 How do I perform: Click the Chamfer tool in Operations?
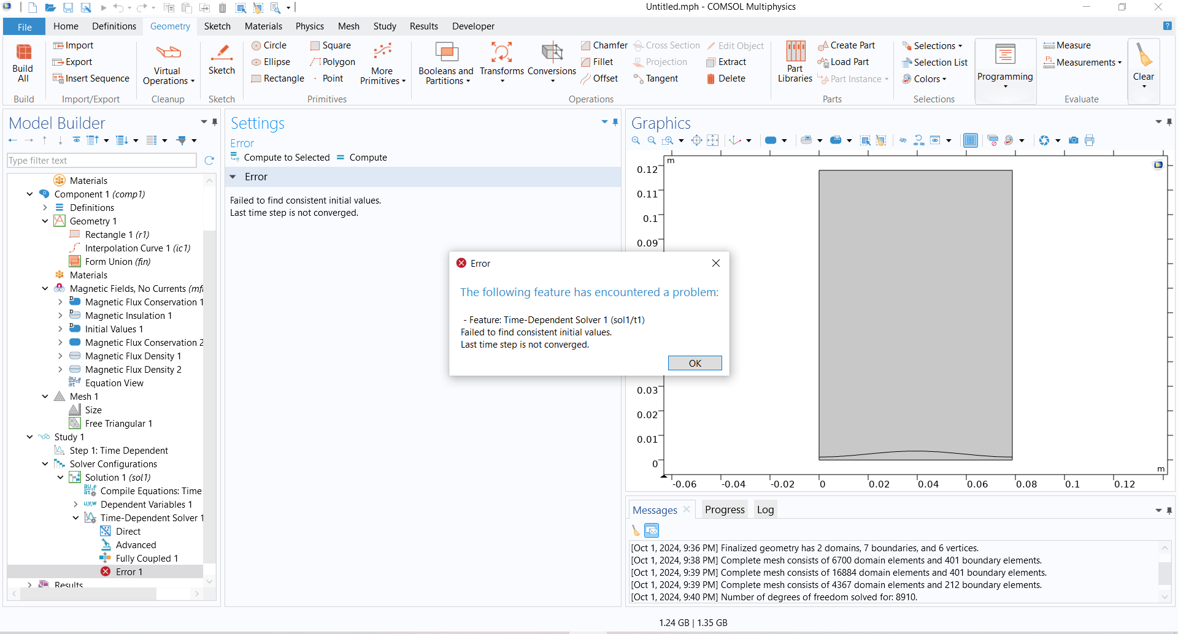604,45
